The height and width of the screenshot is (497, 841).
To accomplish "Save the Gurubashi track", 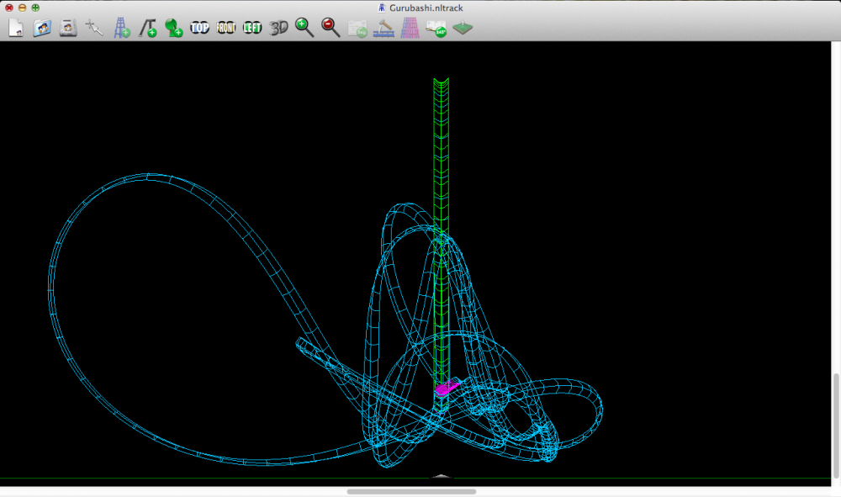I will [68, 28].
